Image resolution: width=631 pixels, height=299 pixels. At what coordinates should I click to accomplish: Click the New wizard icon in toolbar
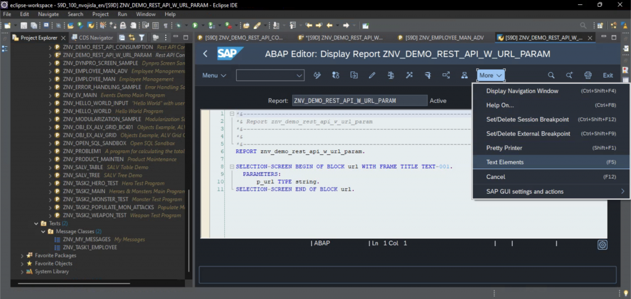(7, 25)
